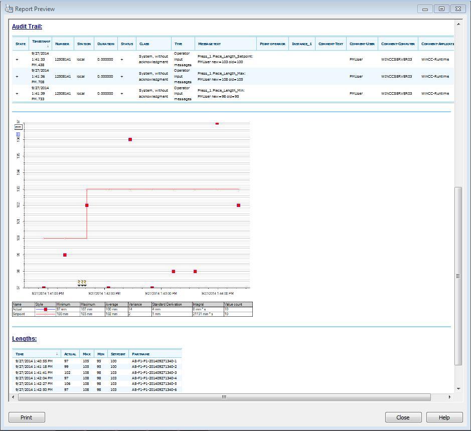Click the Comment-Text column header
The image size is (471, 431).
click(331, 44)
